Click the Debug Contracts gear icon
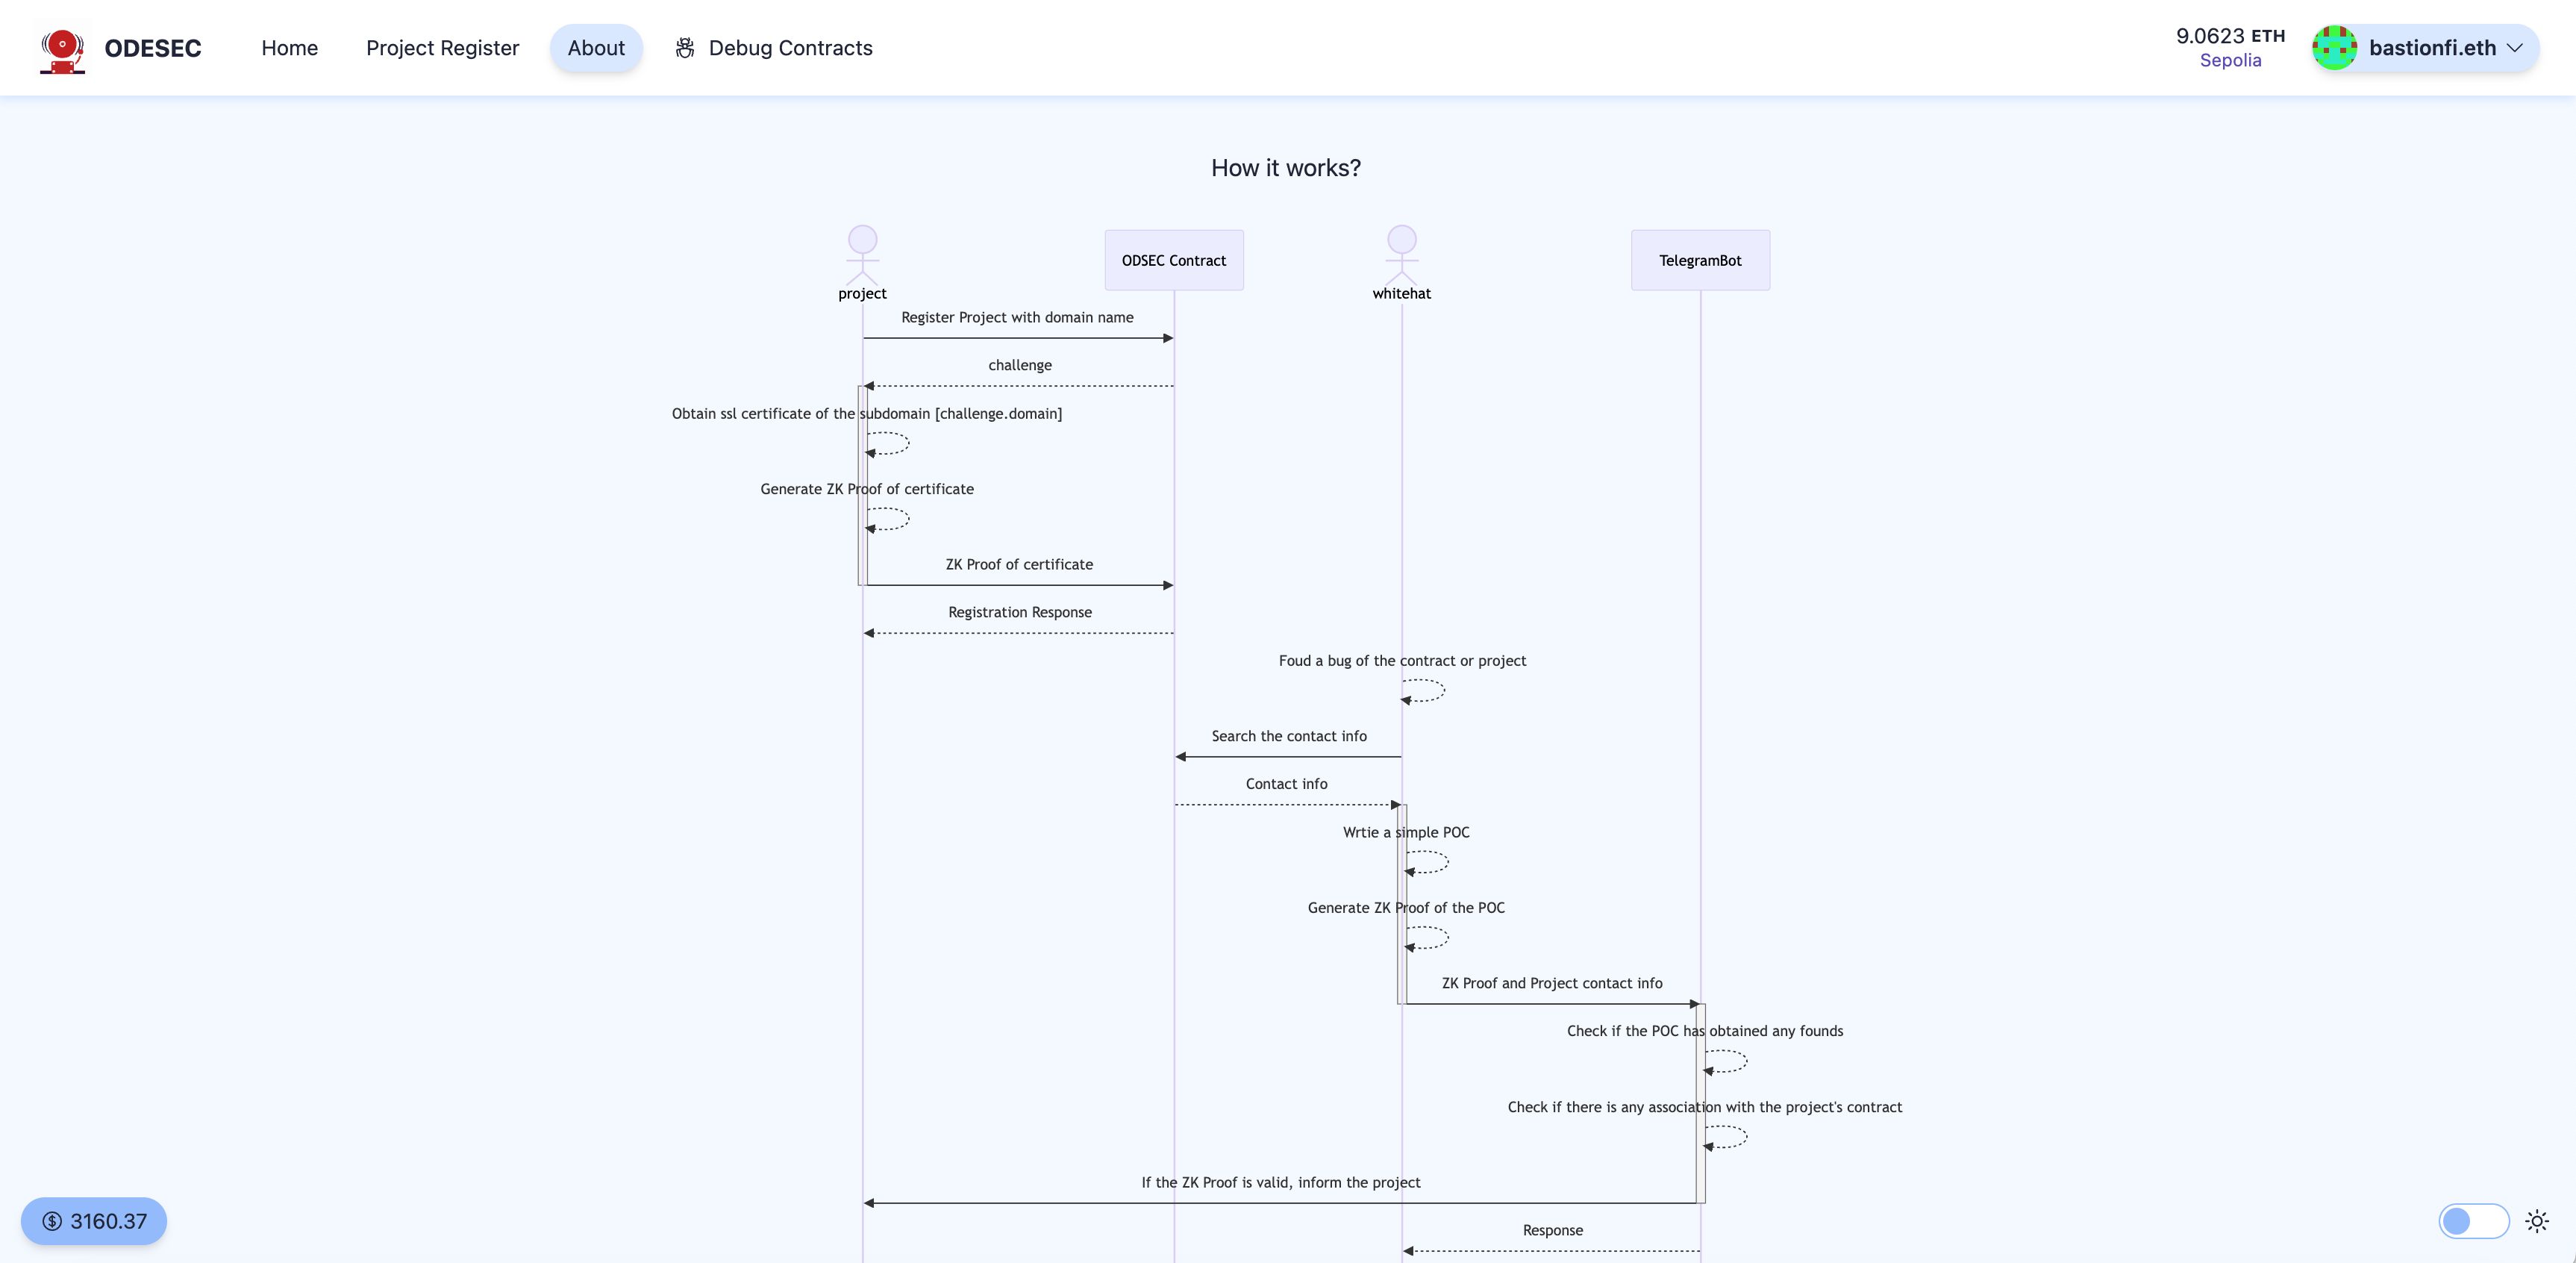 [x=685, y=48]
